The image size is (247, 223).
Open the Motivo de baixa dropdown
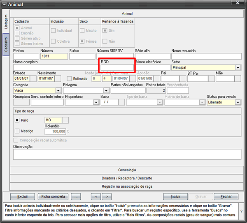point(202,102)
